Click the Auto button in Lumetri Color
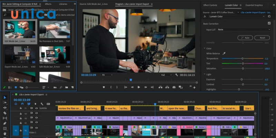Screen dimensions: 276x138 (x=245, y=38)
